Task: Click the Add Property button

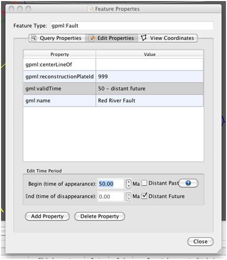Action: [47, 216]
